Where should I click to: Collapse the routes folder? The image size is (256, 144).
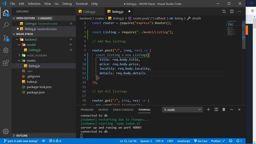tap(19, 60)
